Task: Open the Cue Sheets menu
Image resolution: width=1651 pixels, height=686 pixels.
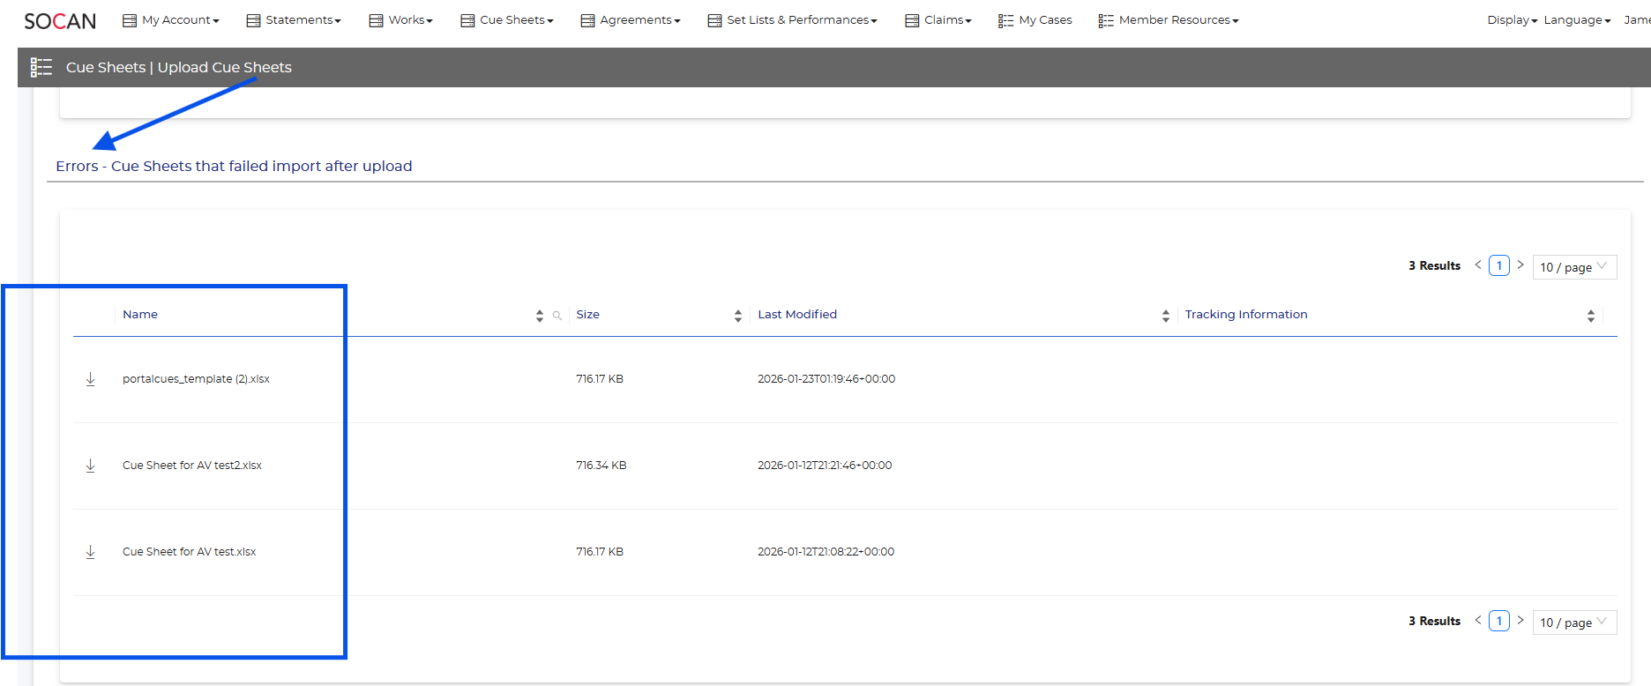Action: pyautogui.click(x=507, y=20)
